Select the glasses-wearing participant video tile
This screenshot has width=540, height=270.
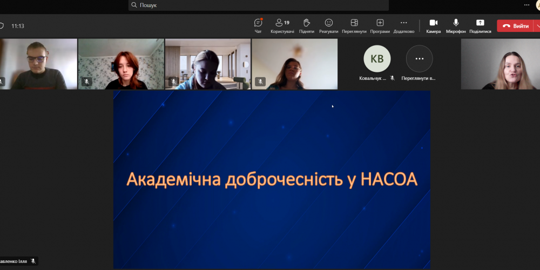pos(37,64)
